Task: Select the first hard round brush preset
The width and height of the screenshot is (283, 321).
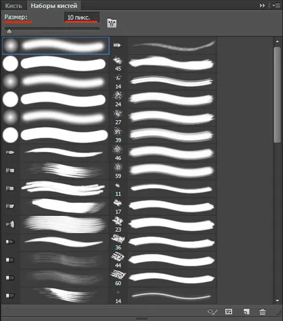Action: [x=55, y=63]
